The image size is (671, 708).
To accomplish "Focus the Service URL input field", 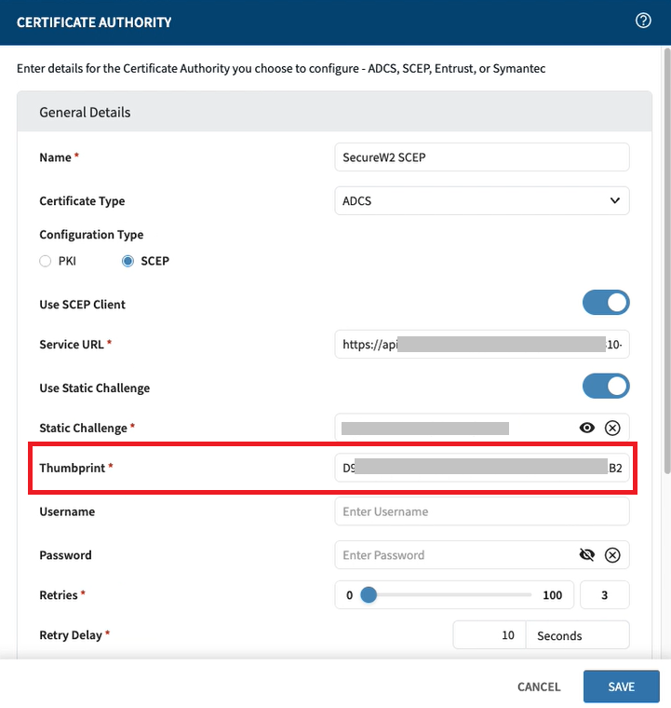I will coord(481,345).
